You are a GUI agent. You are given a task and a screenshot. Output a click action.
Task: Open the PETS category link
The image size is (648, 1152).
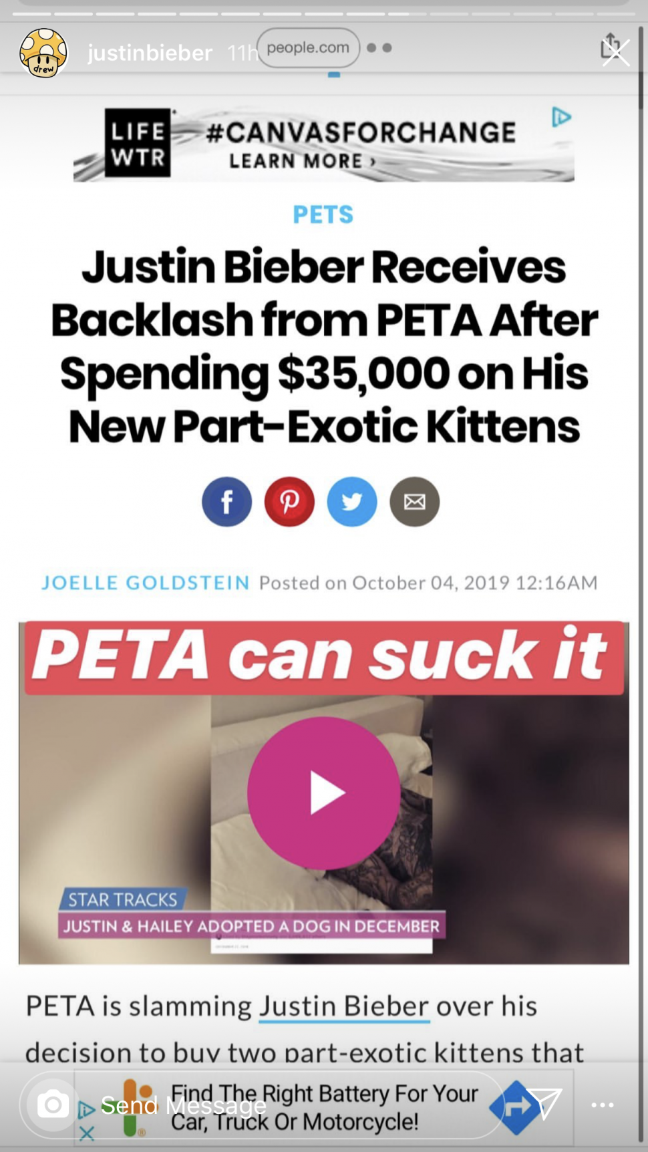323,214
